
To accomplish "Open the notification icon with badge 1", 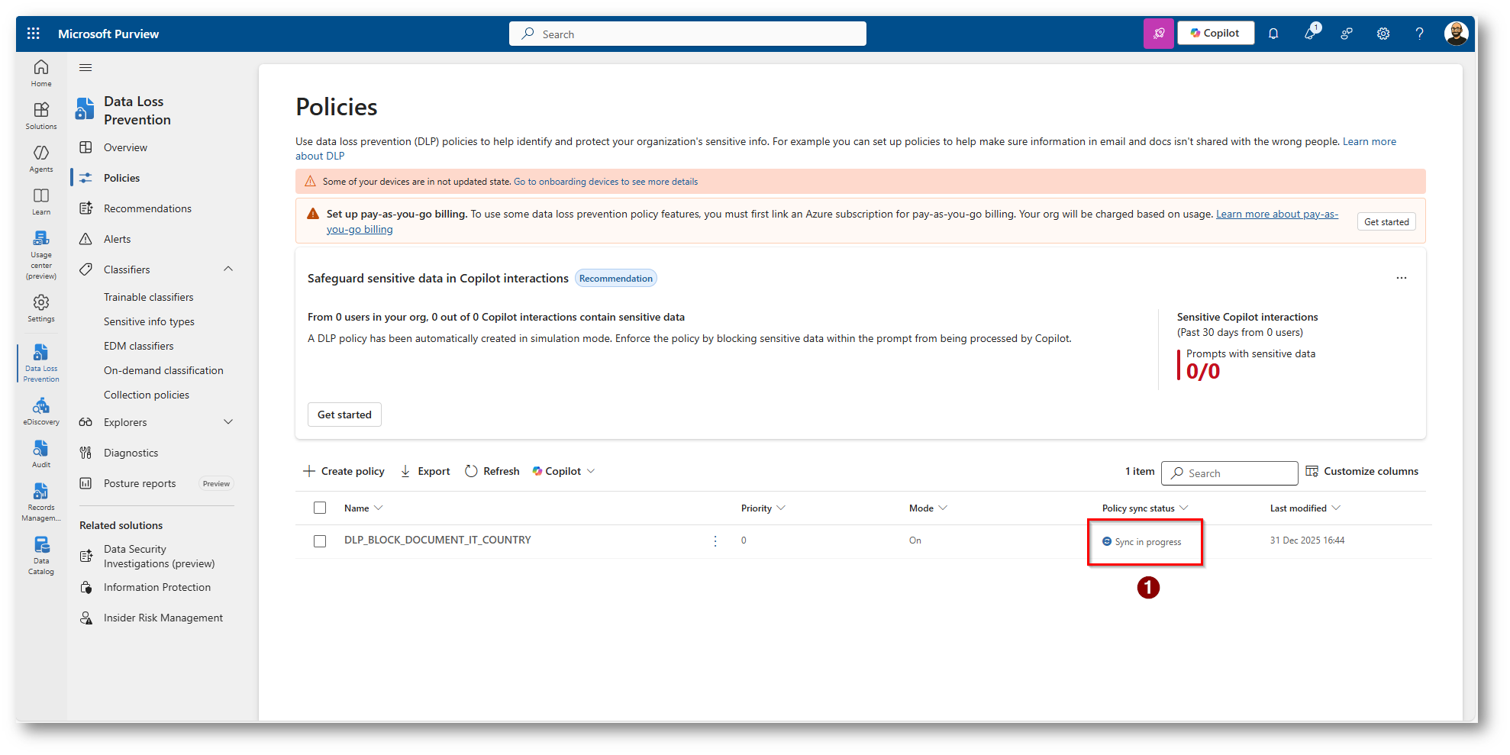I will (x=1312, y=32).
